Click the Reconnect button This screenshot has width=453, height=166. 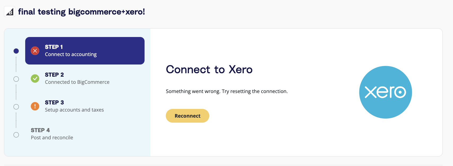click(x=188, y=116)
